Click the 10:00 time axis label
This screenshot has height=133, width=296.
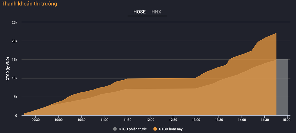58,120
